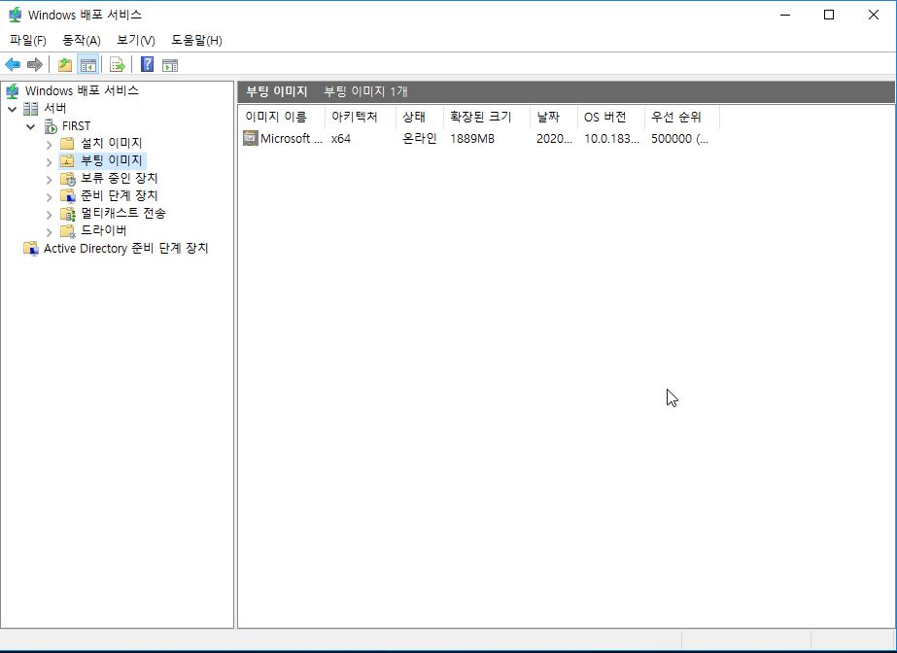The width and height of the screenshot is (897, 653).
Task: Select the 드라이버 tree item
Action: (104, 230)
